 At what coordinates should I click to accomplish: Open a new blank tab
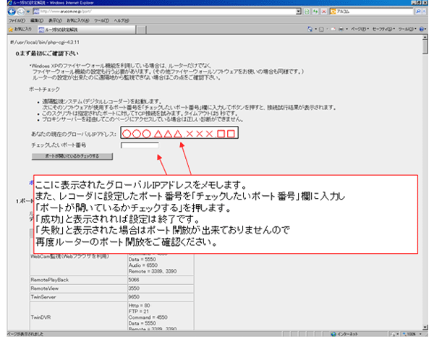pyautogui.click(x=142, y=30)
